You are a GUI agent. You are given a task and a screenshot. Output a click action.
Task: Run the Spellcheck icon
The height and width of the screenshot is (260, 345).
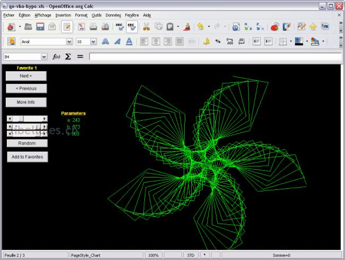click(x=119, y=27)
